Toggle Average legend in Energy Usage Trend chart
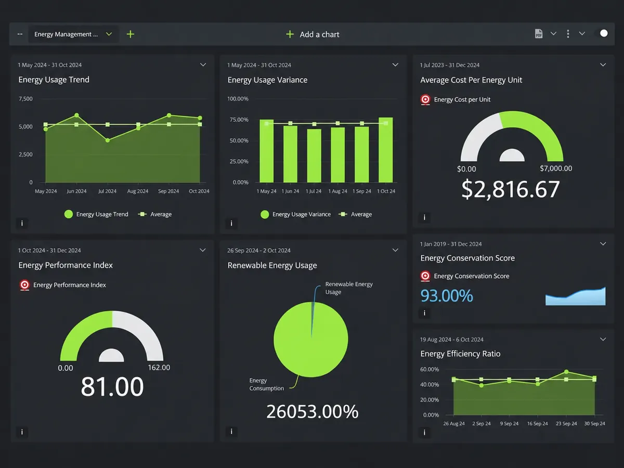624x468 pixels. coord(155,214)
